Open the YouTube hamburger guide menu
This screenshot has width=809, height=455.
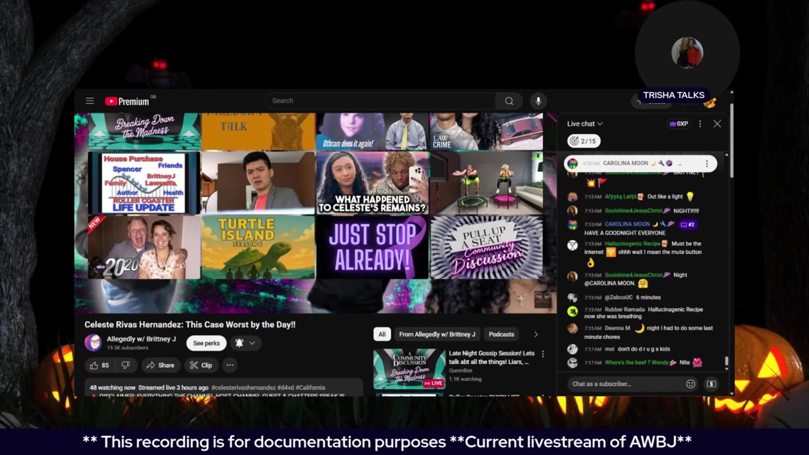click(90, 101)
